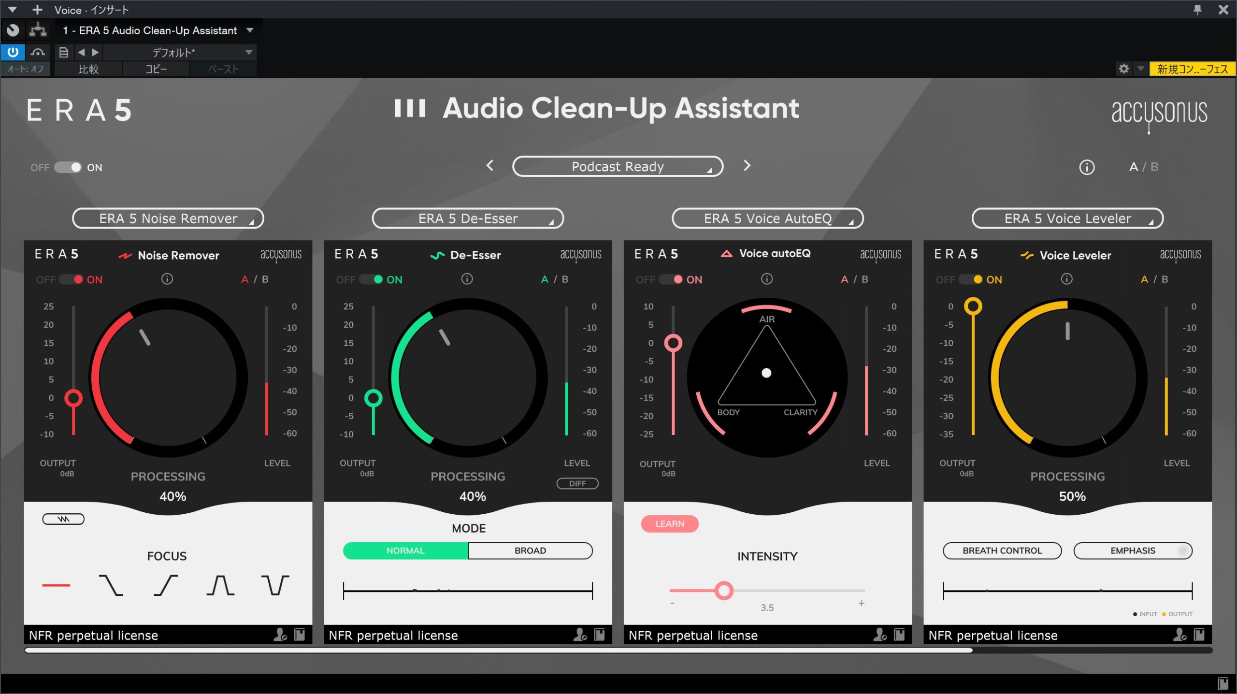Open Voice Leveler info icon

(1066, 279)
